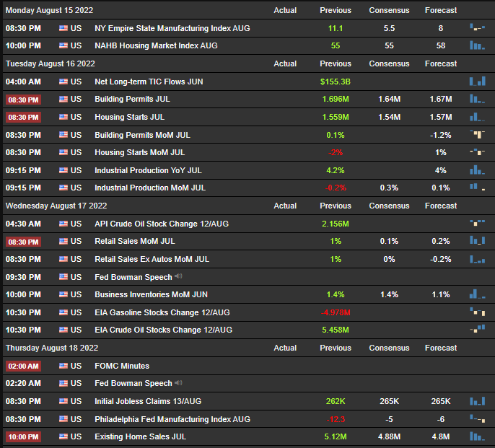Open the EIA Crude Oil Stocks mini chart
Viewport: 495px width, 448px height.
478,329
